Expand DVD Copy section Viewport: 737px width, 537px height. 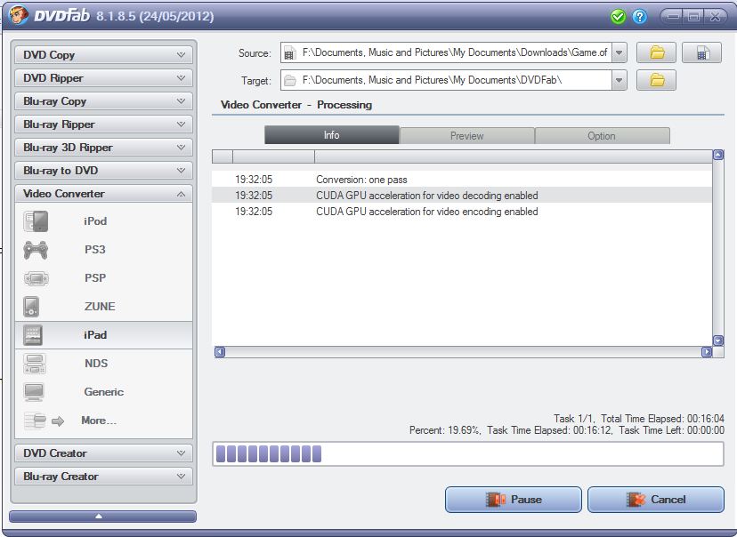click(x=103, y=55)
